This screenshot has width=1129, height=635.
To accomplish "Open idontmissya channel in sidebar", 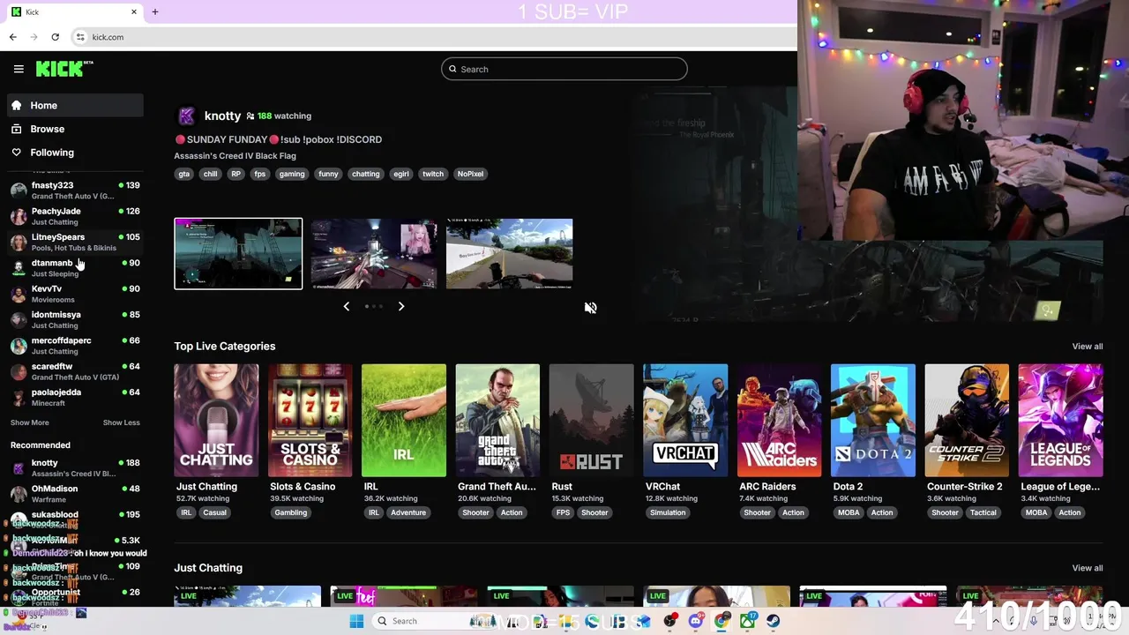I will [x=75, y=319].
